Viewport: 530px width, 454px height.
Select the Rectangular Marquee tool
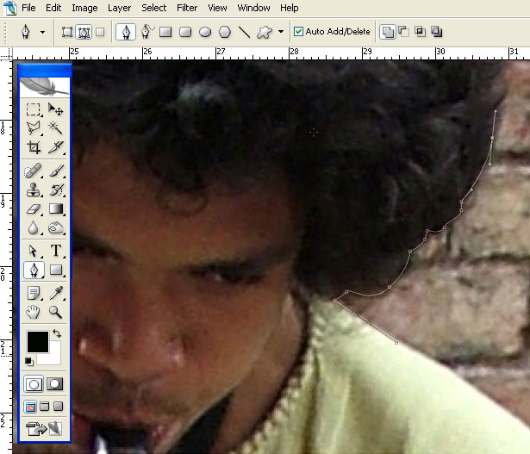click(x=33, y=109)
